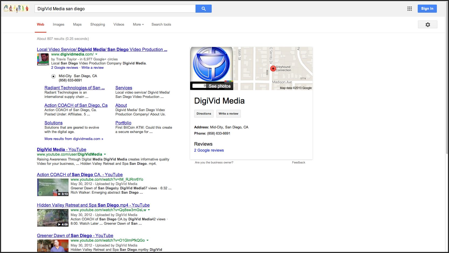The image size is (449, 253).
Task: Click the DigiVid Media panel heading
Action: tap(220, 101)
